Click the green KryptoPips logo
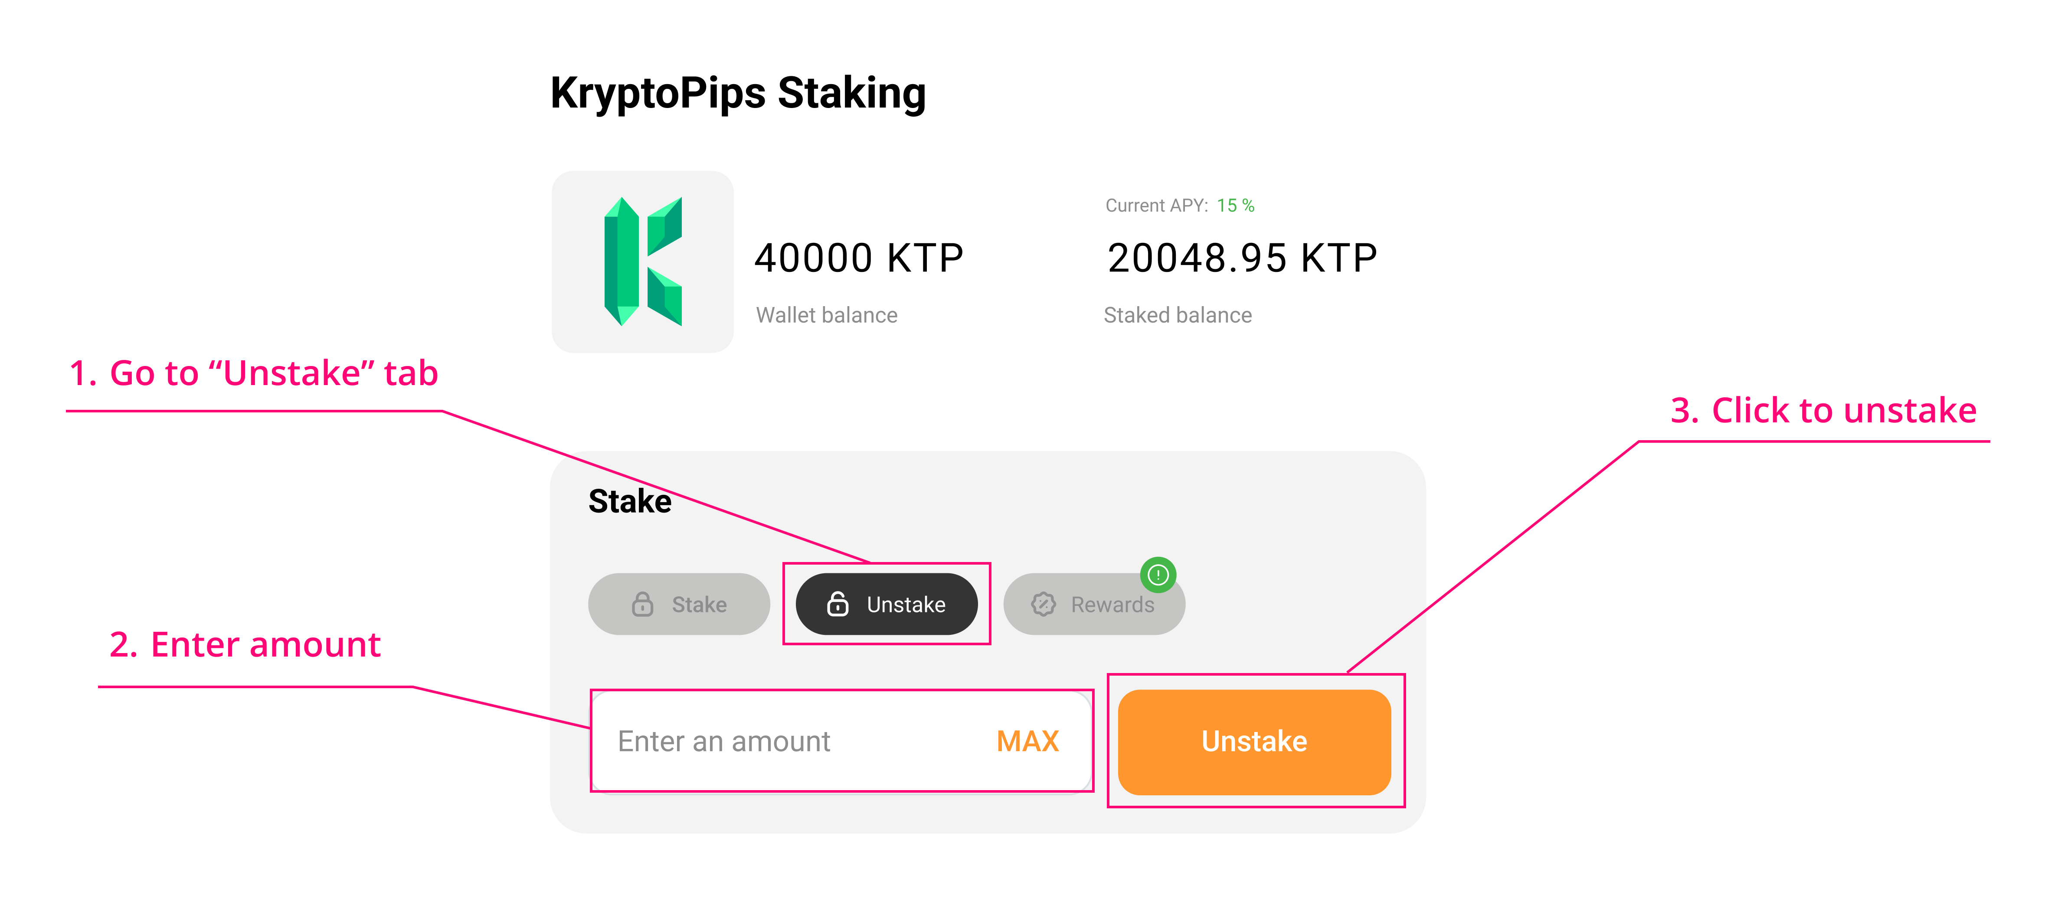Viewport: 2048px width, 902px height. 642,261
